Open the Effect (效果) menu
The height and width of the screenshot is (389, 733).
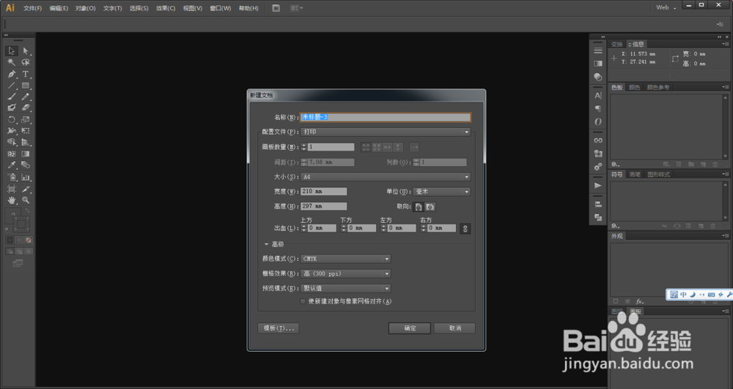pyautogui.click(x=166, y=8)
